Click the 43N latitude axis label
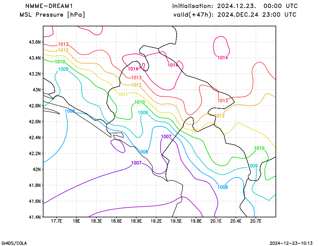Image resolution: width=319 pixels, height=246 pixels. [x=37, y=90]
